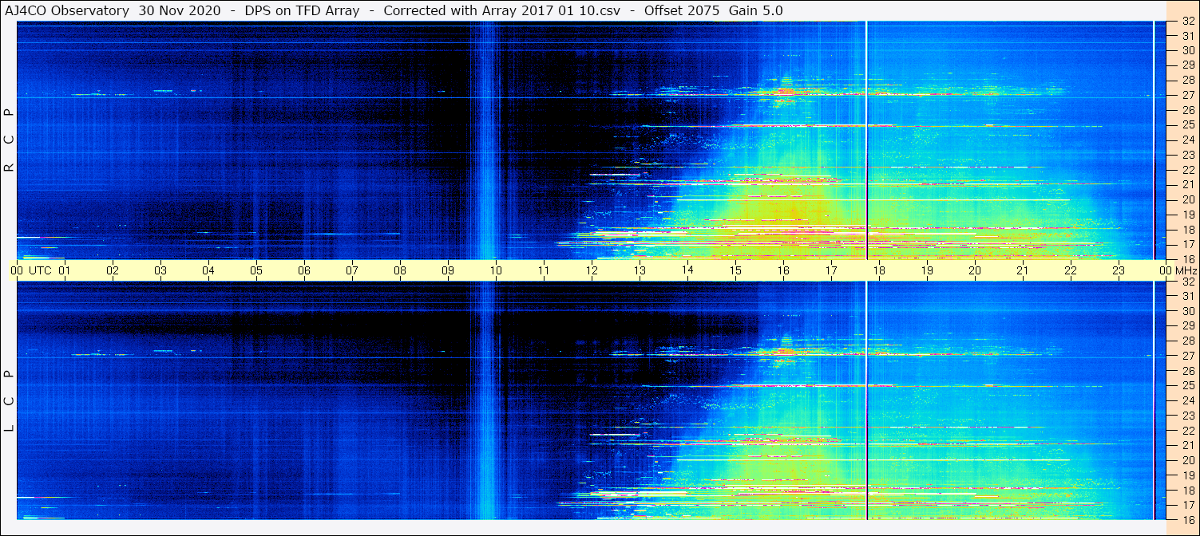
Task: Click the 01 hour tick label
Action: (x=65, y=270)
